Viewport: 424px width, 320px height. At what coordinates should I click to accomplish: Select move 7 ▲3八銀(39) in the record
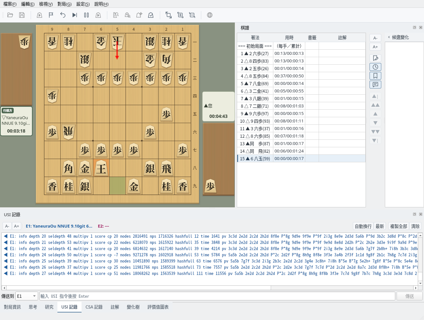pos(301,98)
